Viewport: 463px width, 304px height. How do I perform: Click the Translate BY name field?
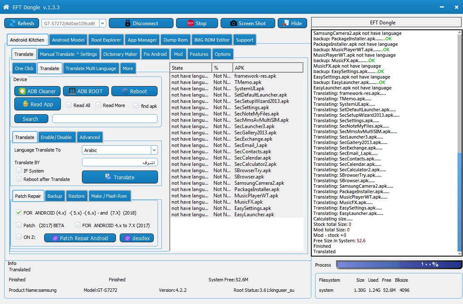[x=120, y=162]
